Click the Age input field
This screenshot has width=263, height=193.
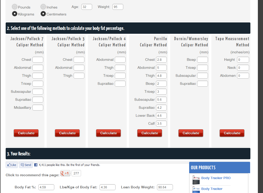tap(87, 7)
